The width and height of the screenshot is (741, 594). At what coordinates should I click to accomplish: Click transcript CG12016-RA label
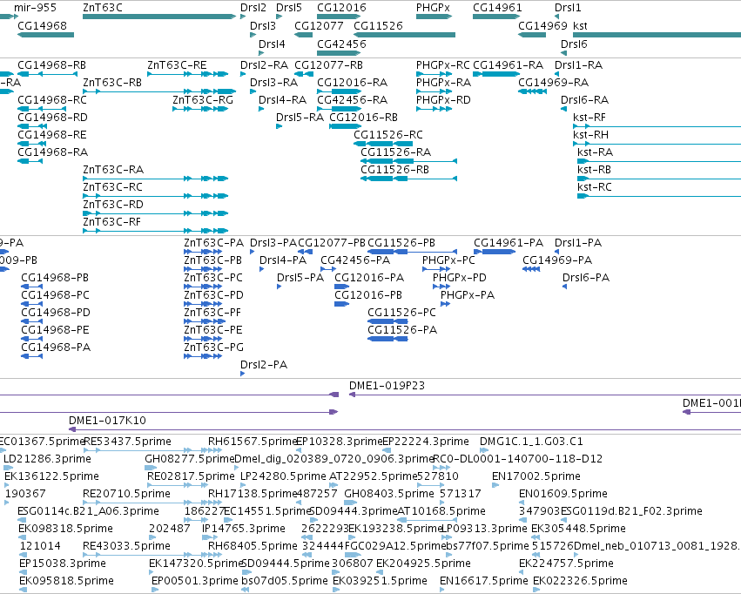353,83
